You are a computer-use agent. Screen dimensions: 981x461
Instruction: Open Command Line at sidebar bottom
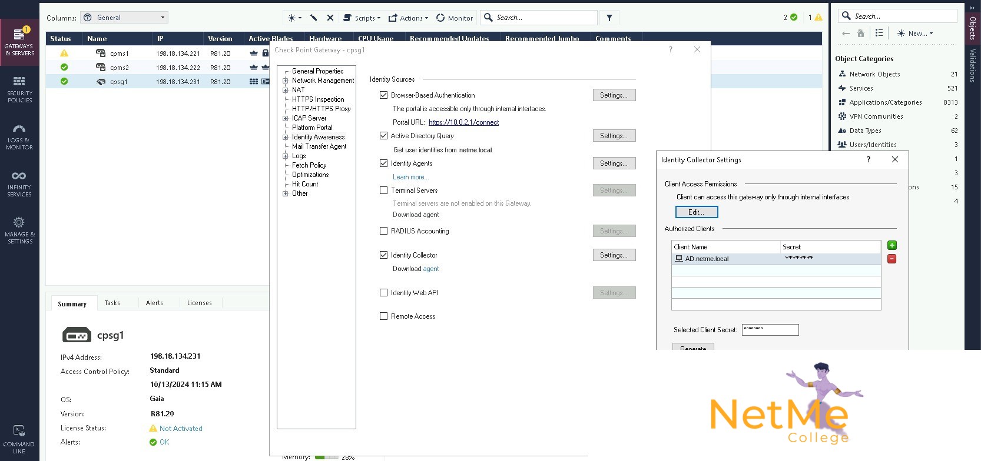click(19, 439)
